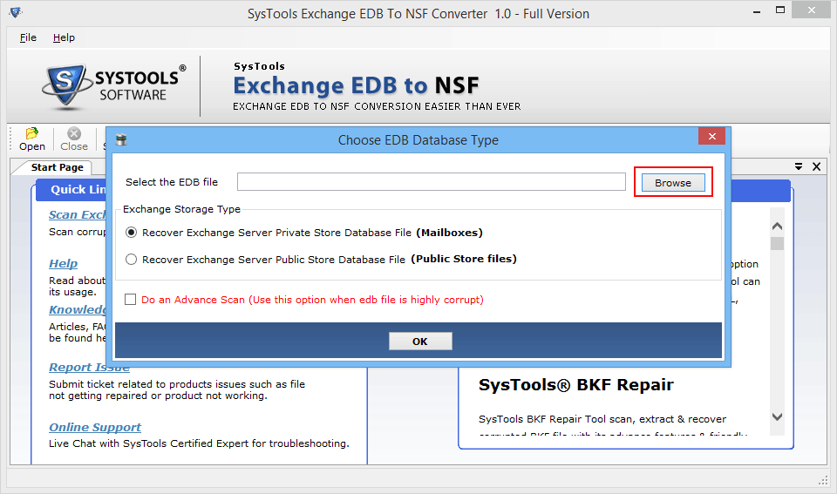Maximize the main application window
Screen dimensions: 837x494
tap(780, 10)
